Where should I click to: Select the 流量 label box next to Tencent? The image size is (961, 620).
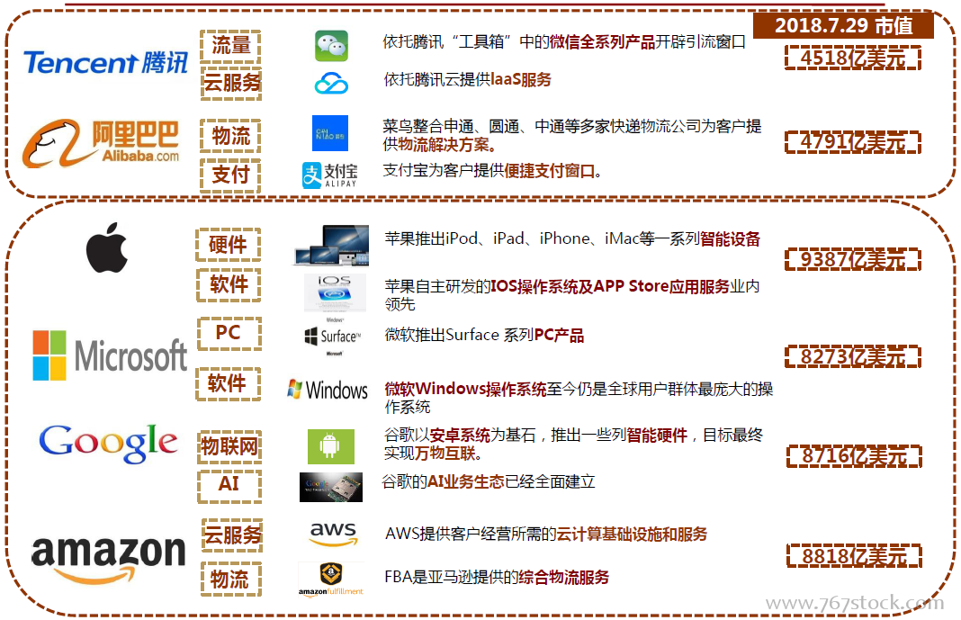230,45
